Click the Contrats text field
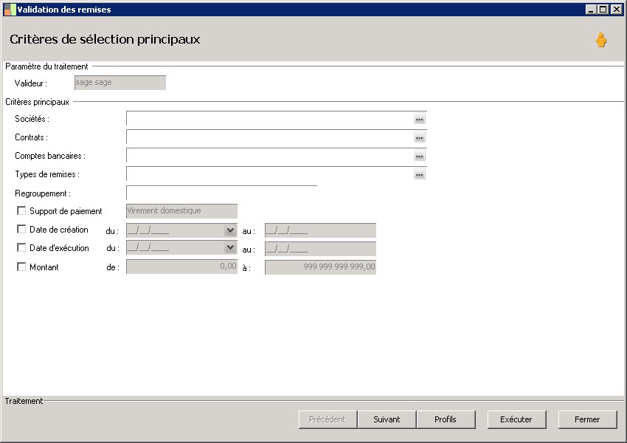Image resolution: width=627 pixels, height=443 pixels. click(269, 137)
